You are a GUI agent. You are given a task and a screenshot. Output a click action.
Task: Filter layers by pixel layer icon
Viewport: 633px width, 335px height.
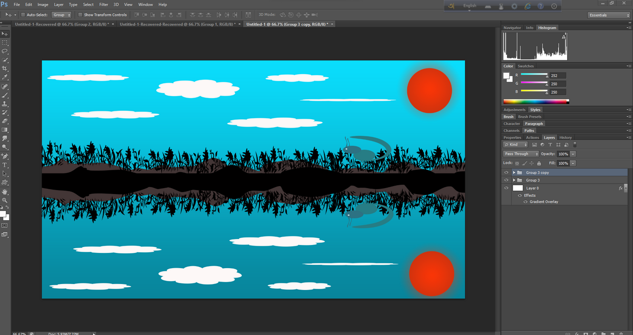(x=535, y=144)
